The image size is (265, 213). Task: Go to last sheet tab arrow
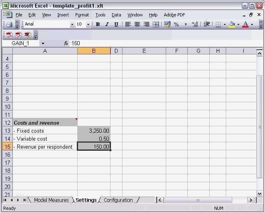click(25, 200)
